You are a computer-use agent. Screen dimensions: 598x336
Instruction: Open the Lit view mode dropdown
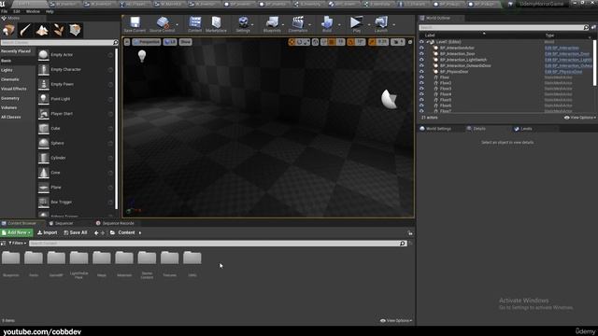170,42
